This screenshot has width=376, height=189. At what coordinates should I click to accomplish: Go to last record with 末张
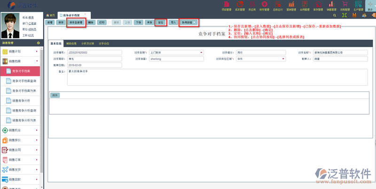tap(149, 23)
